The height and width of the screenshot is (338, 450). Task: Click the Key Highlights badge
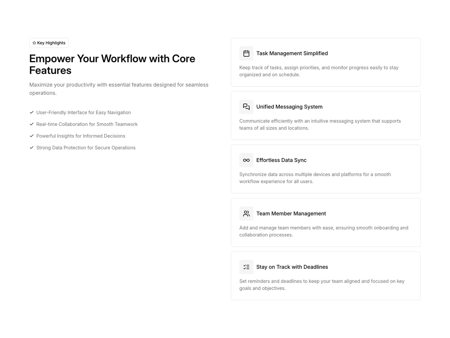tap(49, 43)
